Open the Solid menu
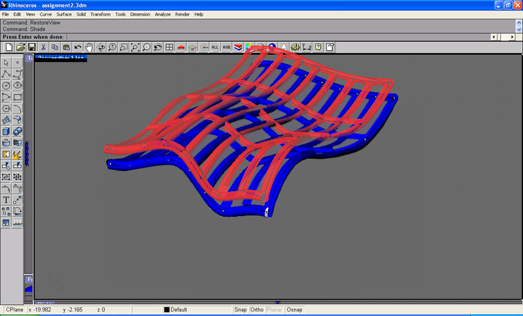Image resolution: width=523 pixels, height=316 pixels. pos(81,14)
